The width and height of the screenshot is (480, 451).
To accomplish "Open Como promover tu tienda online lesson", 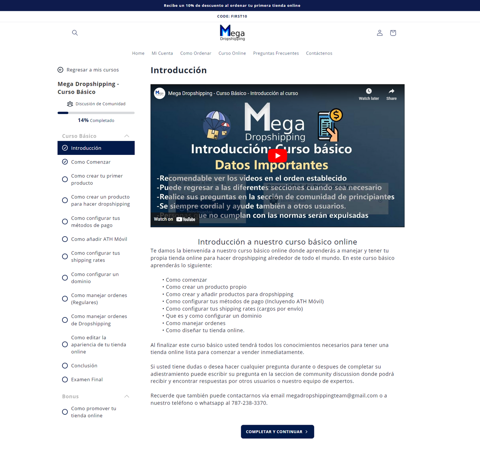I will [x=94, y=412].
